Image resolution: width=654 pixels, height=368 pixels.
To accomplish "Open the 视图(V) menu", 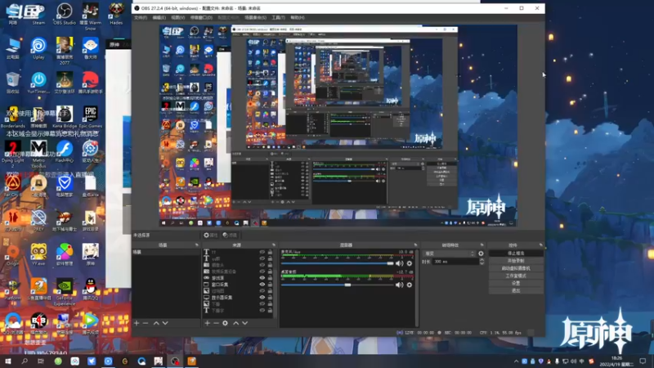I will [x=177, y=17].
